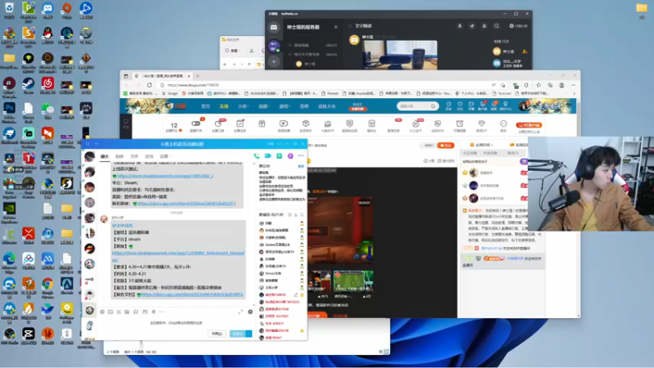The width and height of the screenshot is (654, 368).
Task: Open the first docs.qq.com sheet link
Action: tap(186, 204)
